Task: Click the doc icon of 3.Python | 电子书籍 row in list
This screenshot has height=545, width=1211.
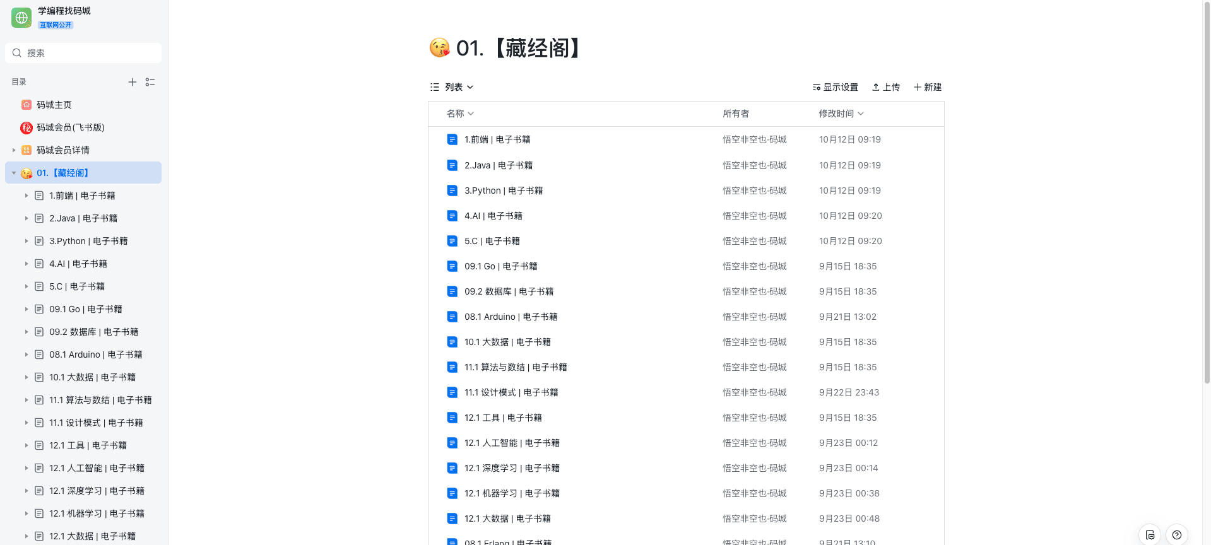Action: pos(452,190)
